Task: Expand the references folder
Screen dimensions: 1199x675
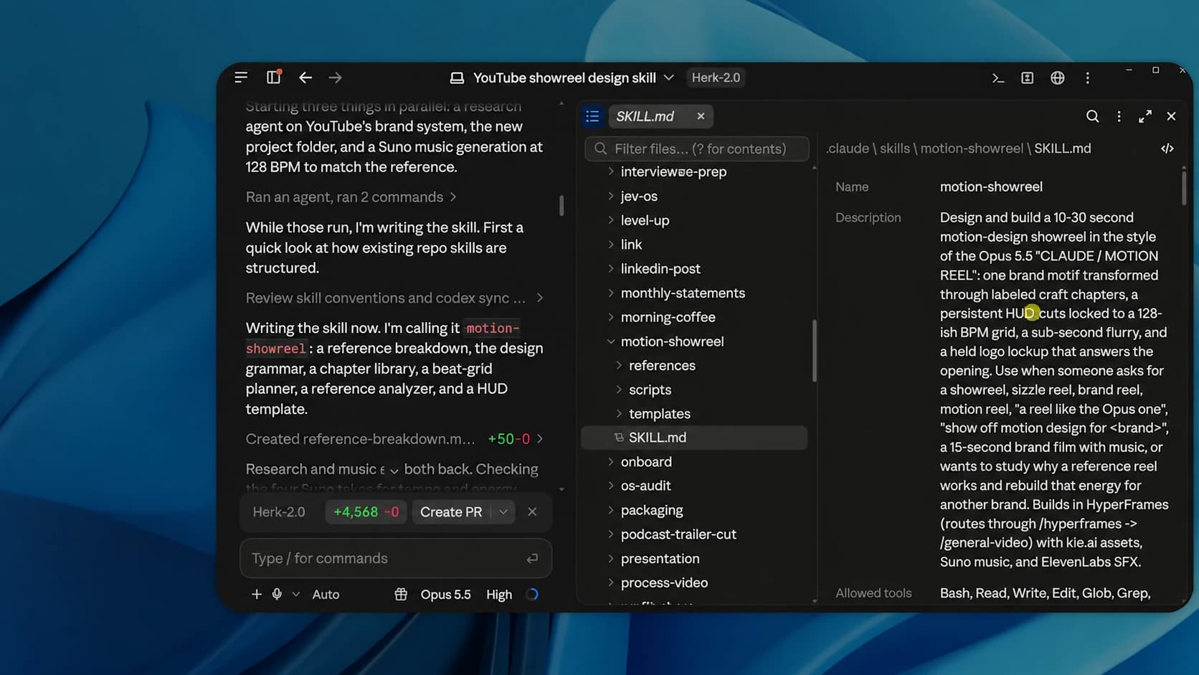Action: tap(619, 366)
